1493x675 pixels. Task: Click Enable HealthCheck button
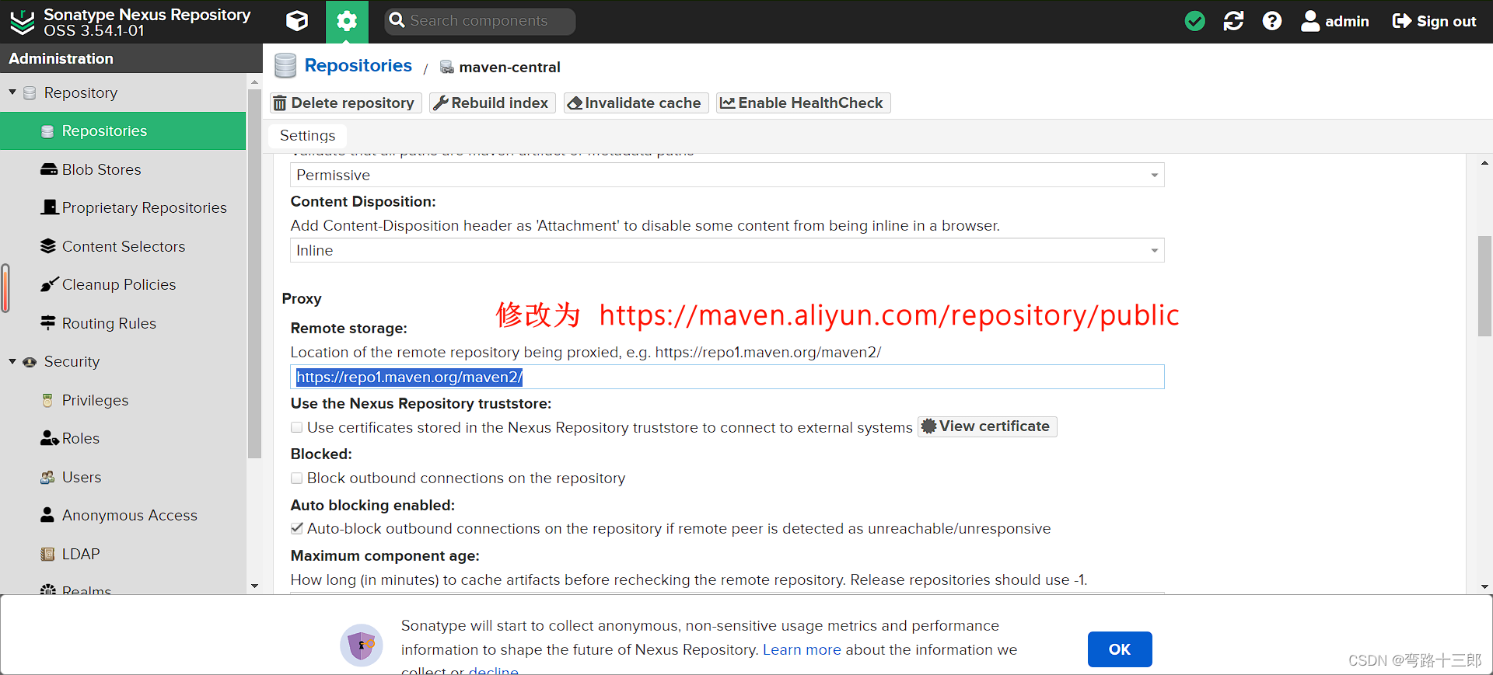pyautogui.click(x=803, y=103)
